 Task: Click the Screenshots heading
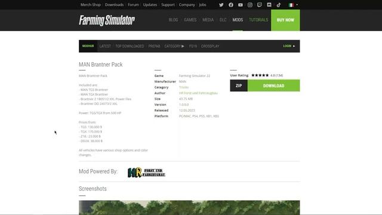93,189
